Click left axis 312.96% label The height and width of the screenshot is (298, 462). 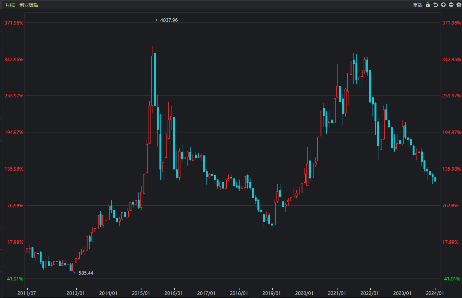click(14, 59)
